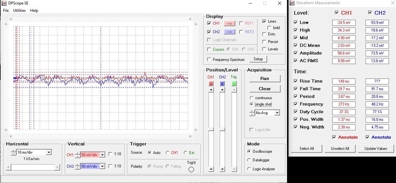Click the green Trig level reset x icon
The image size is (396, 183).
point(234,84)
